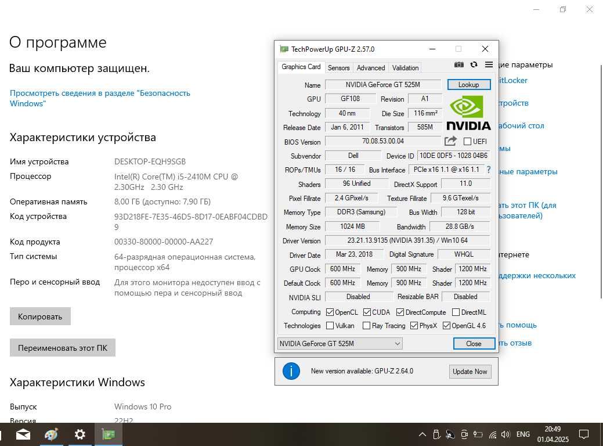The image size is (603, 446).
Task: Toggle the Vulkan checkbox
Action: (x=330, y=326)
